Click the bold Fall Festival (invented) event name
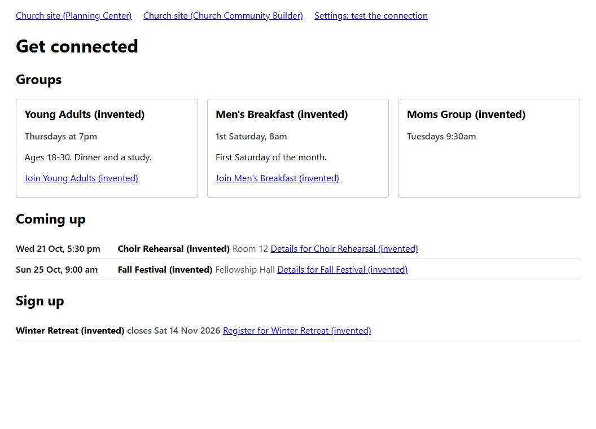596x429 pixels. 165,270
